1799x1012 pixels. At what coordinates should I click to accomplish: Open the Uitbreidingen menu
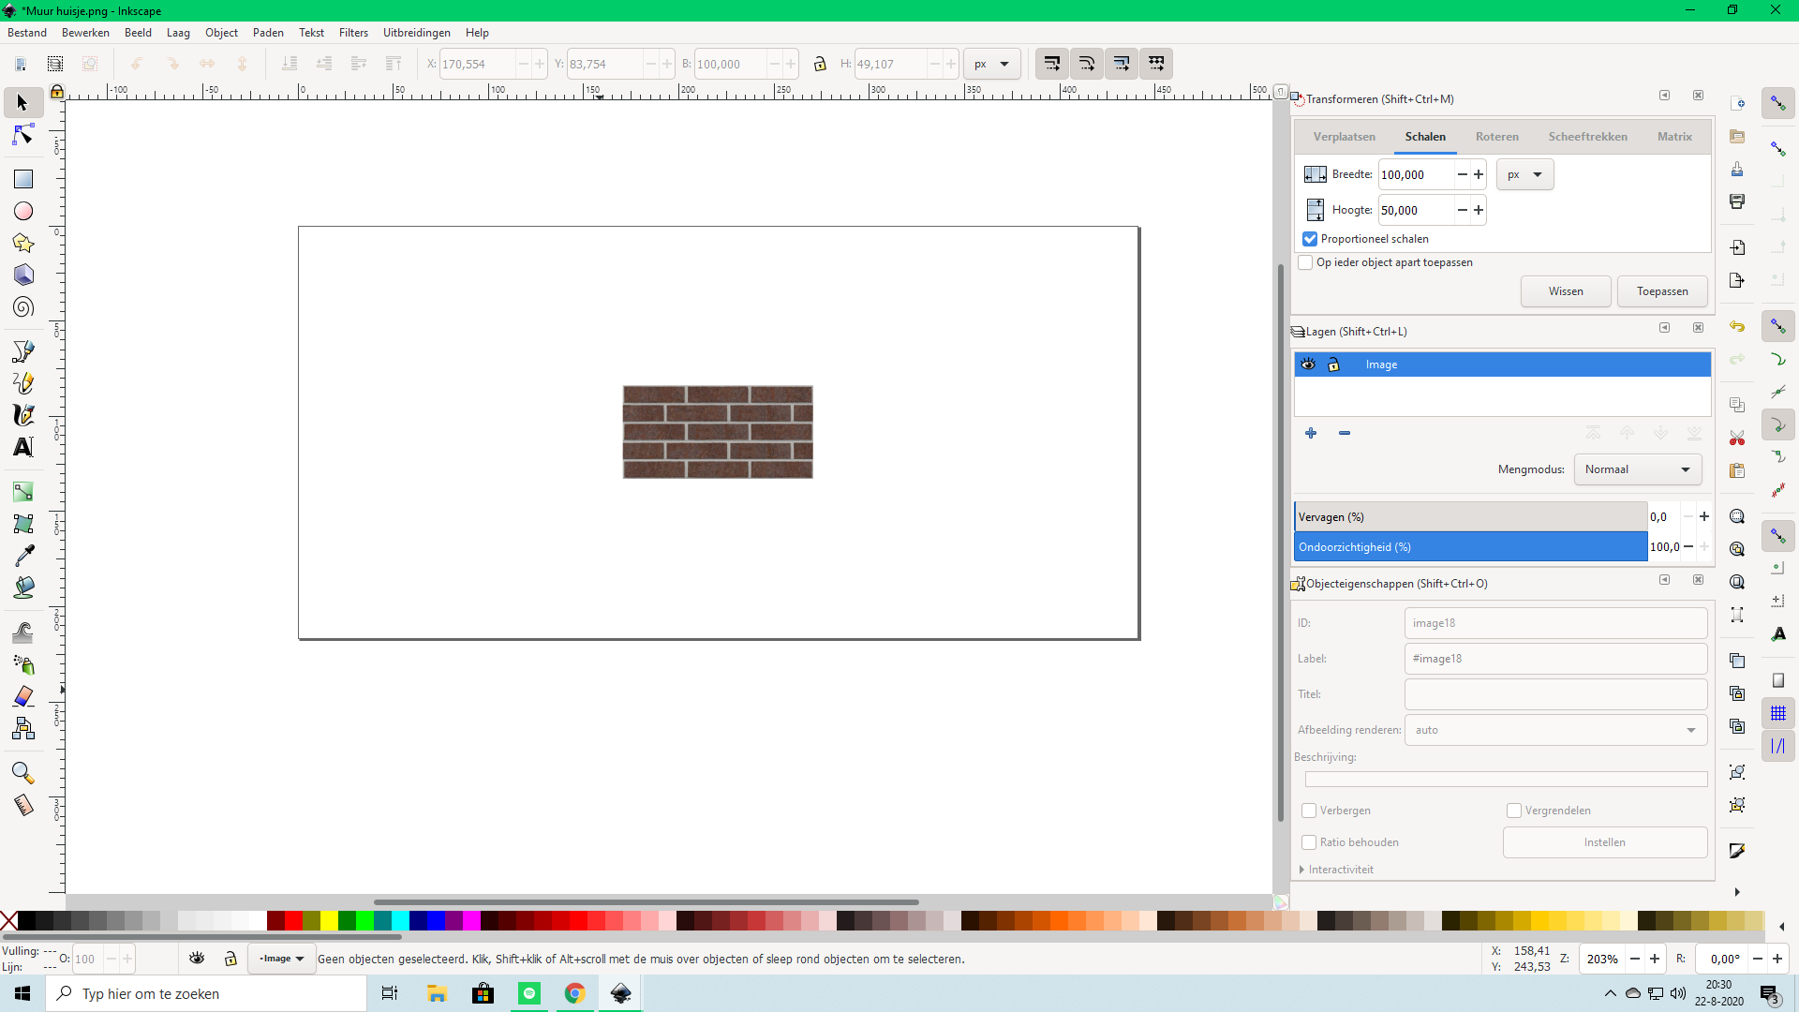click(417, 33)
